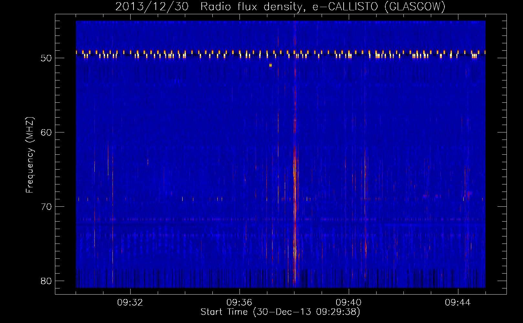Click the "Frequency (MHZ)" axis label

pos(30,155)
